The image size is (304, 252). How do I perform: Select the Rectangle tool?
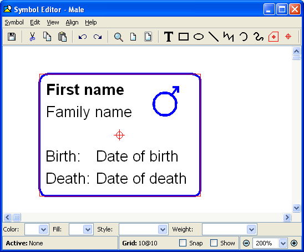(x=184, y=37)
